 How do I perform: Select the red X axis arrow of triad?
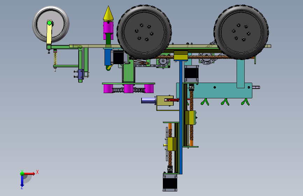click(29, 174)
